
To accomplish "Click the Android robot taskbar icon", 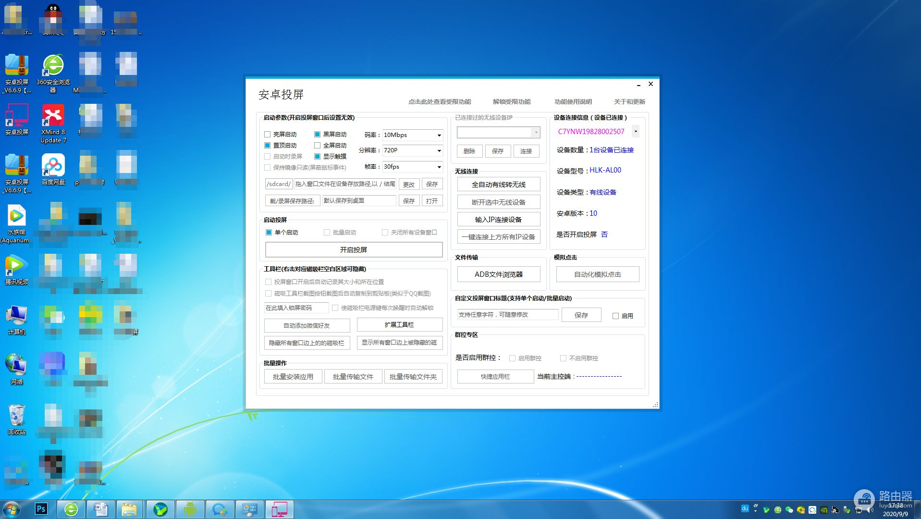I will point(190,509).
